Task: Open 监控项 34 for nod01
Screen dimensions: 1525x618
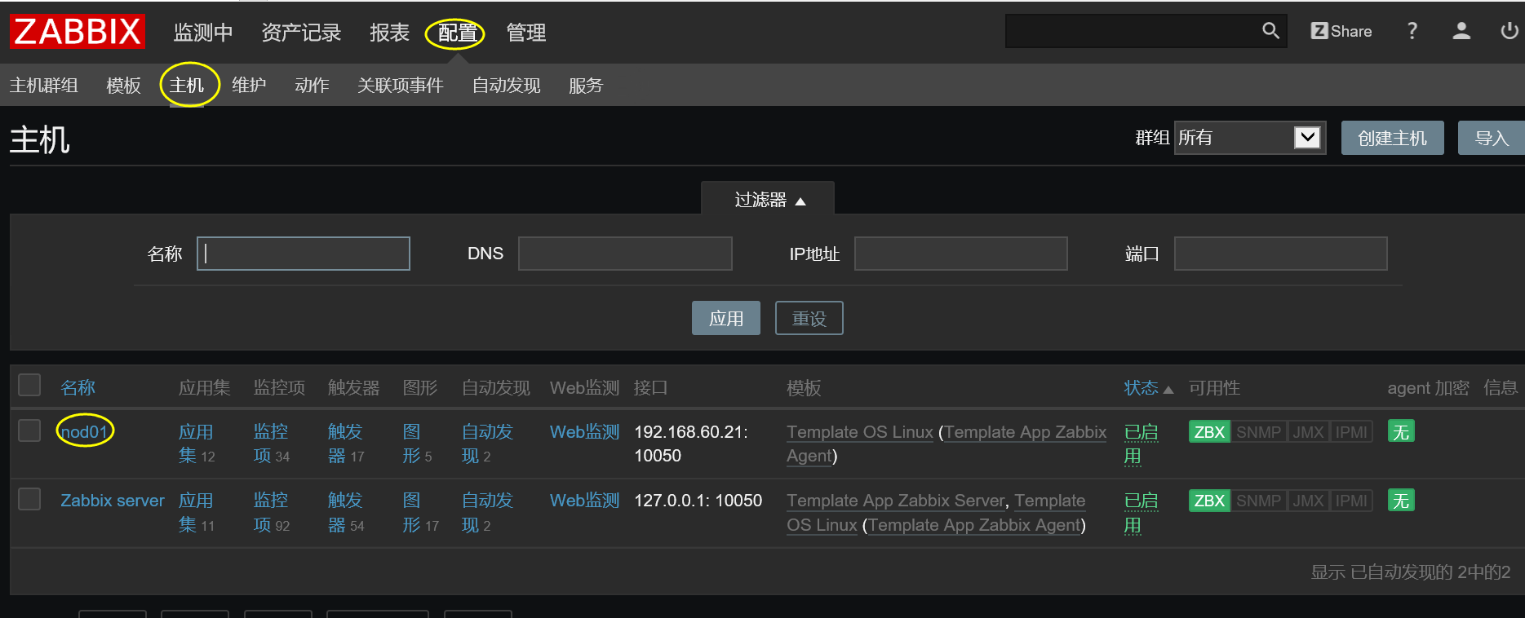Action: pyautogui.click(x=272, y=444)
